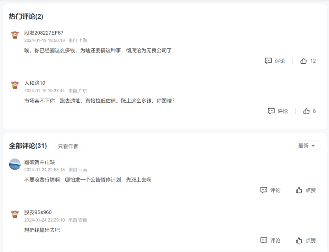Open 股友208227EF67's avatar
The height and width of the screenshot is (252, 329).
pyautogui.click(x=15, y=35)
